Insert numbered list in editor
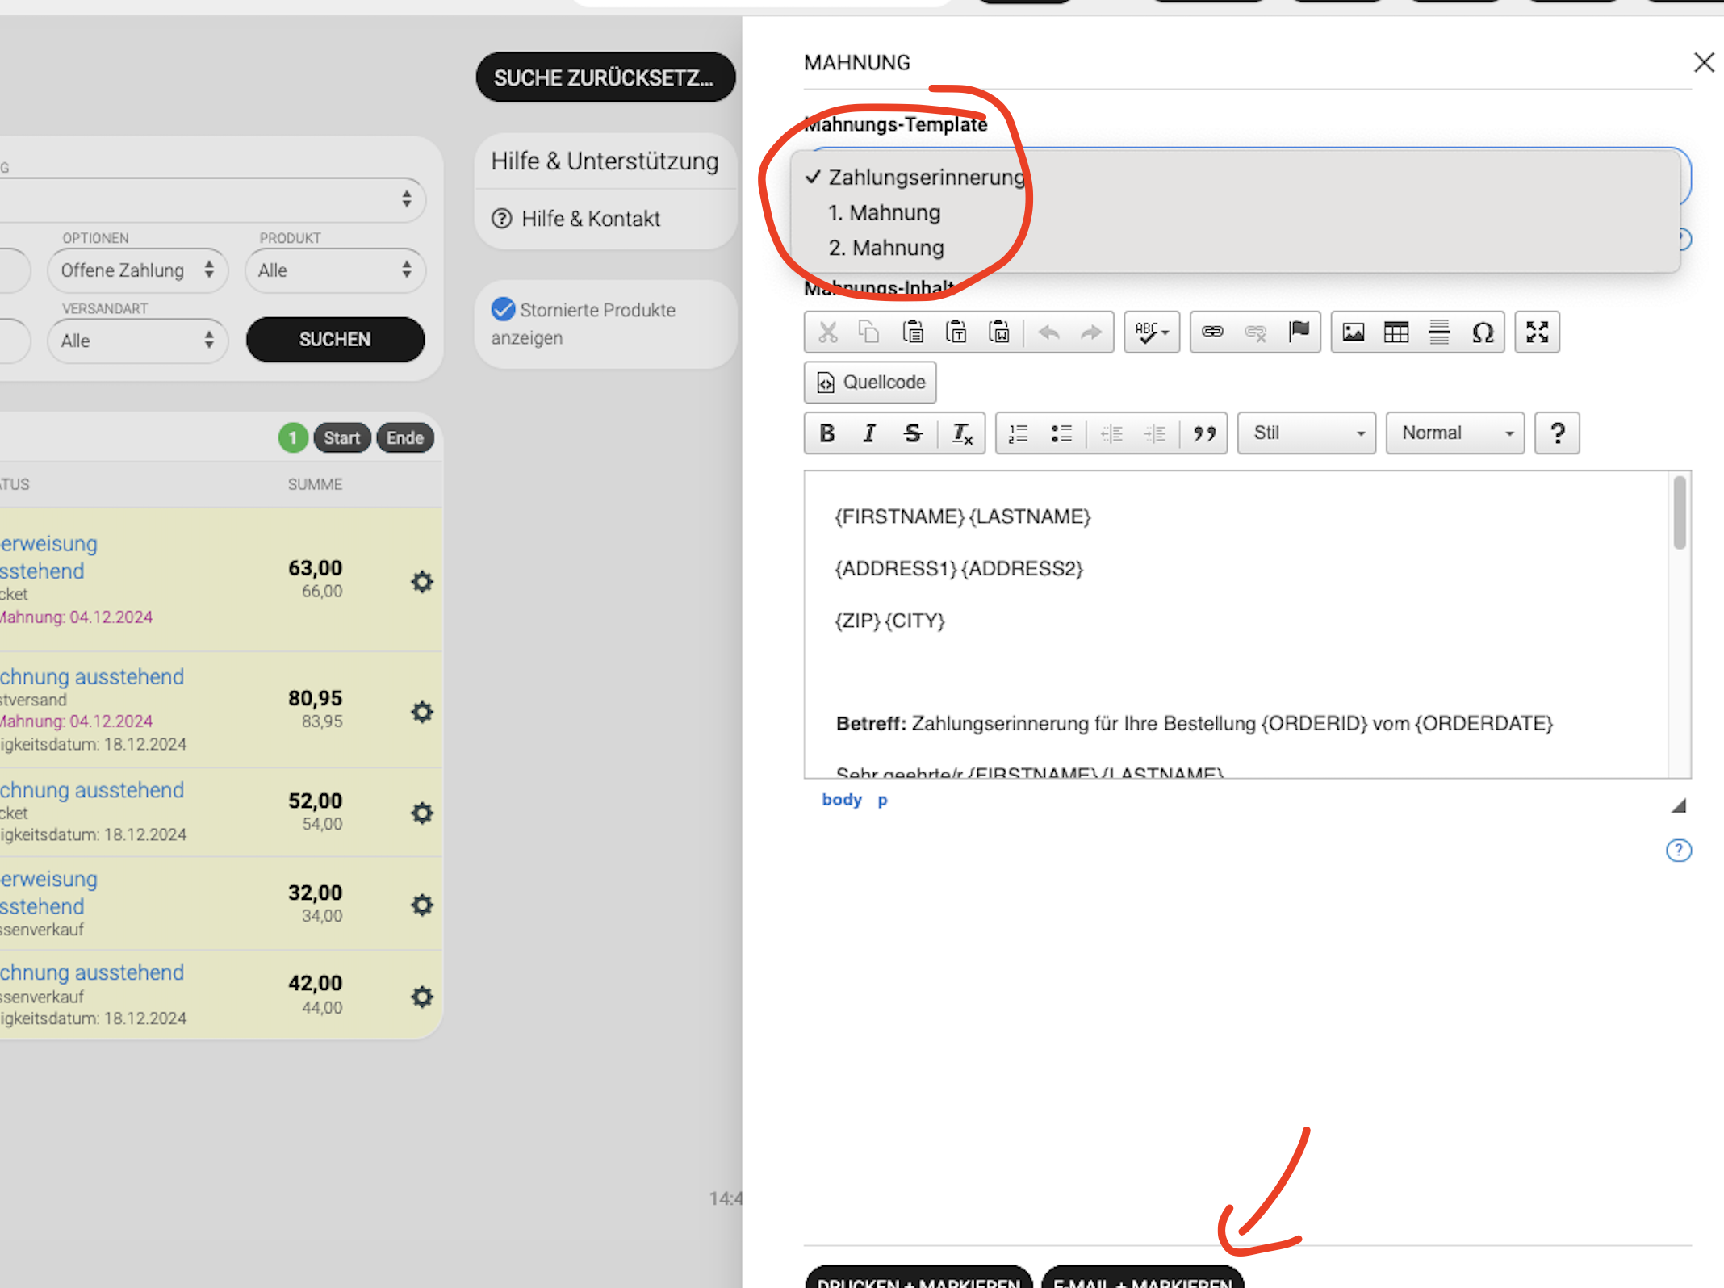Viewport: 1724px width, 1288px height. pyautogui.click(x=1019, y=433)
